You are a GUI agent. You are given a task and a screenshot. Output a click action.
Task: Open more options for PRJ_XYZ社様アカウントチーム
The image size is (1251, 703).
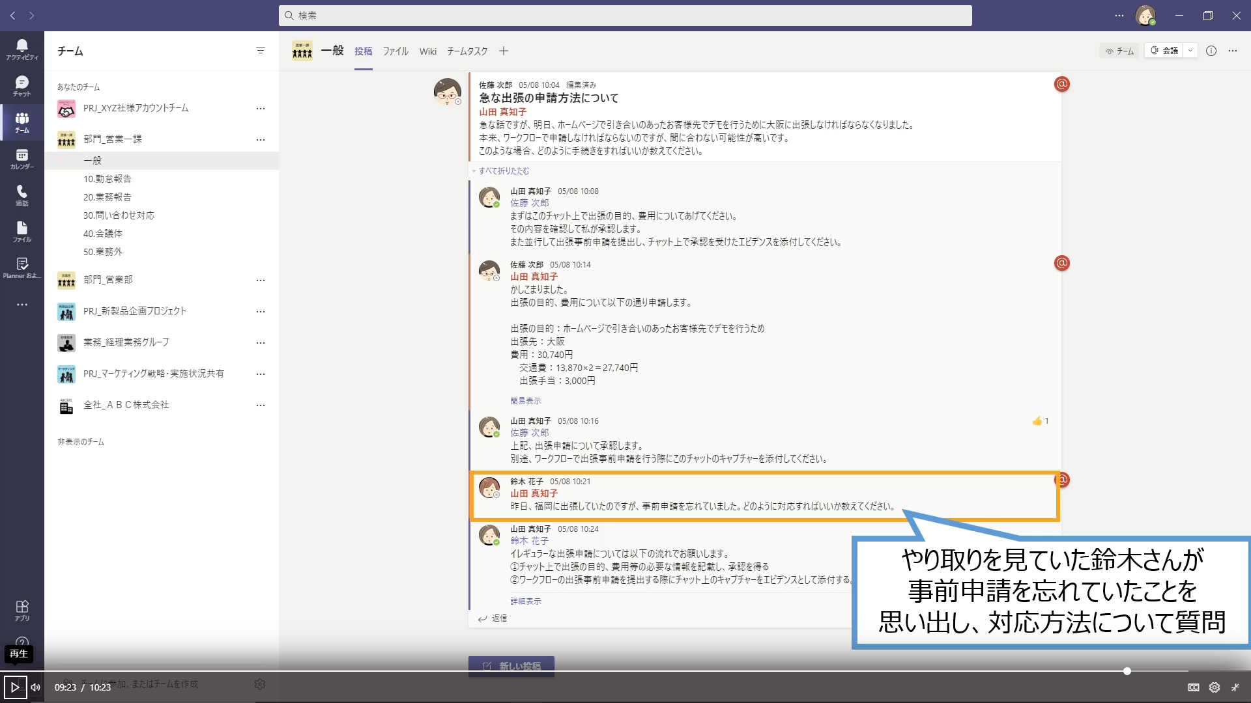[x=261, y=109]
